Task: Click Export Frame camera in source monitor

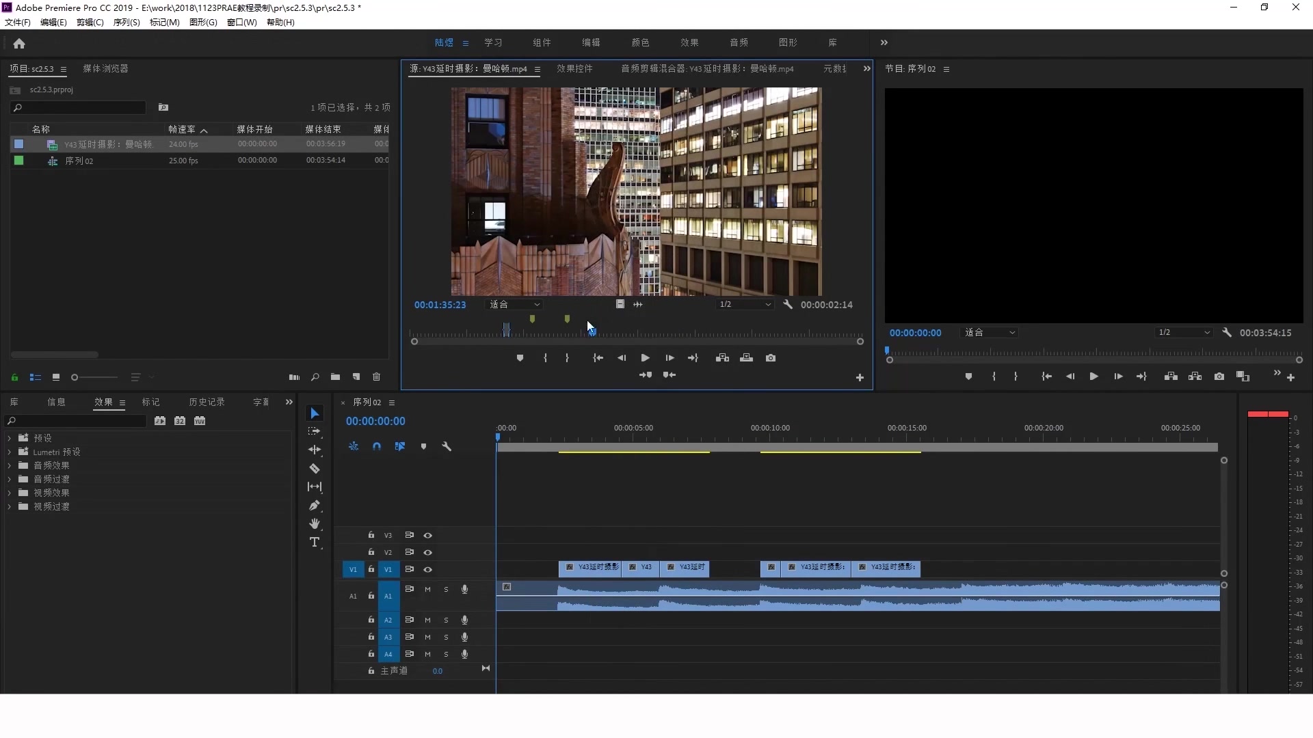Action: (771, 358)
